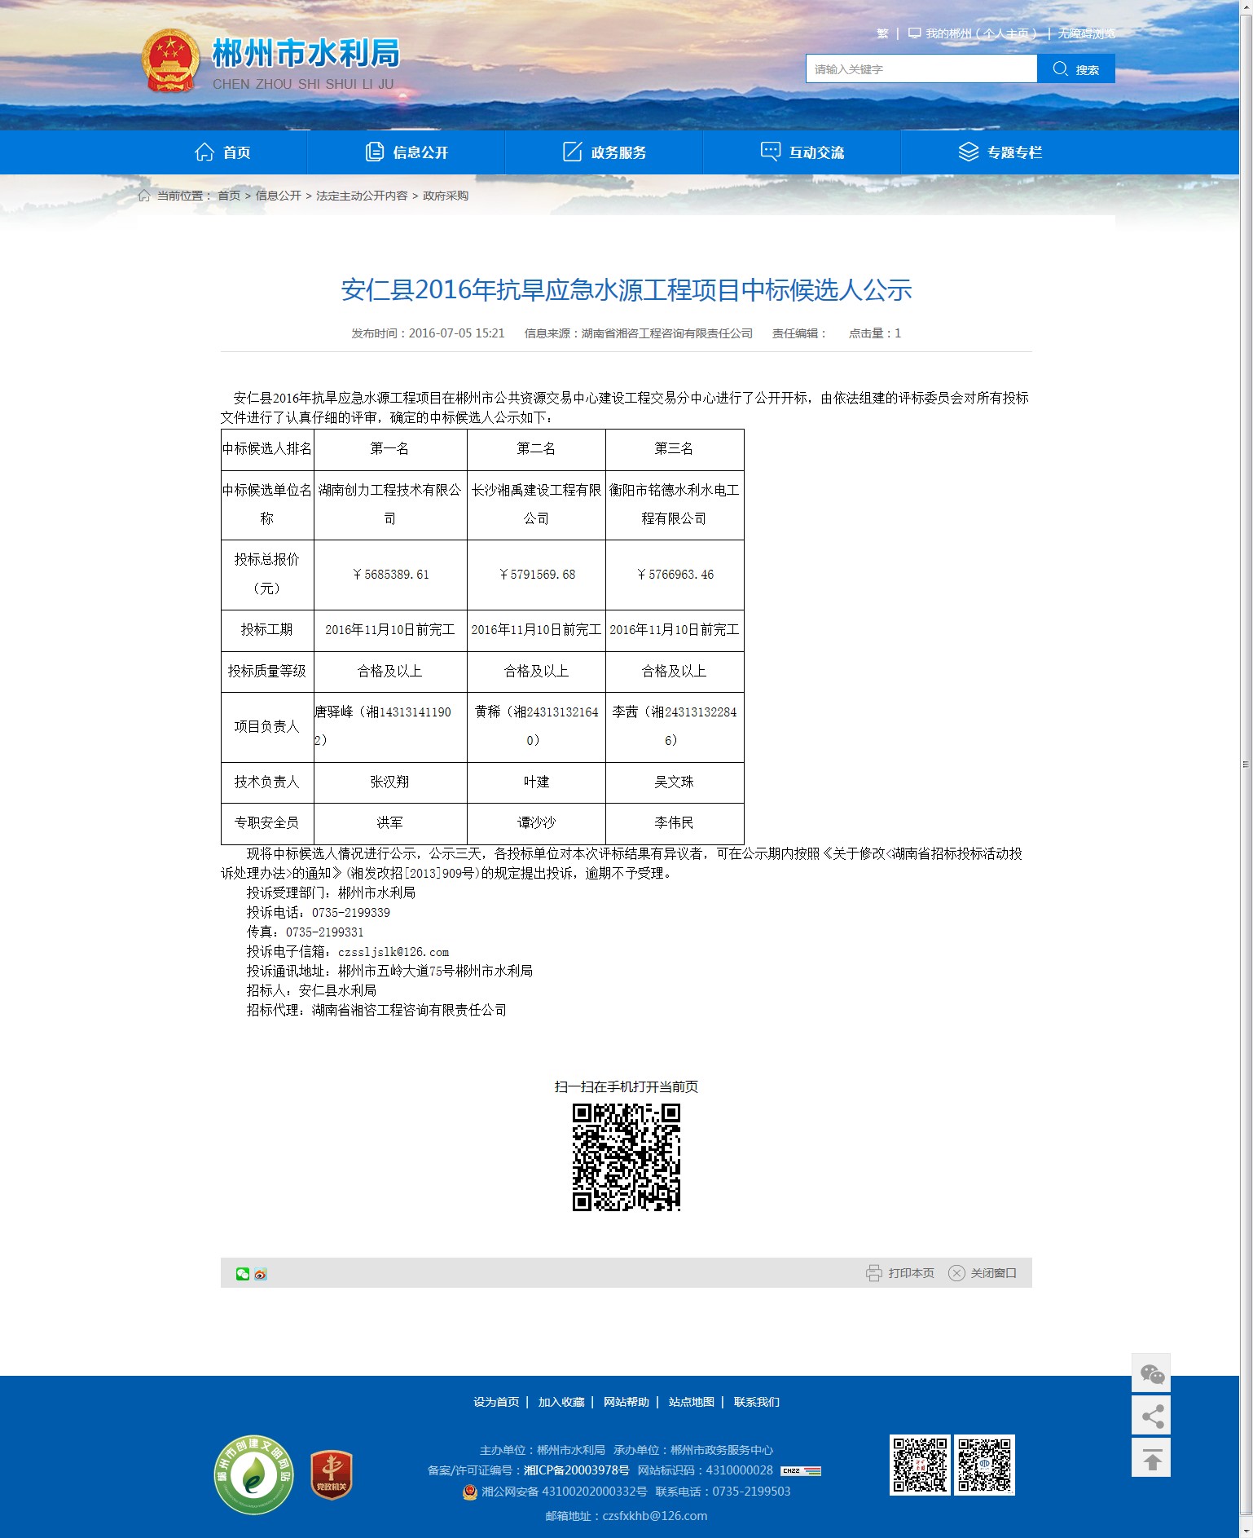This screenshot has width=1253, height=1538.
Task: Click the publish time 2016-07-05 15:21
Action: coord(457,333)
